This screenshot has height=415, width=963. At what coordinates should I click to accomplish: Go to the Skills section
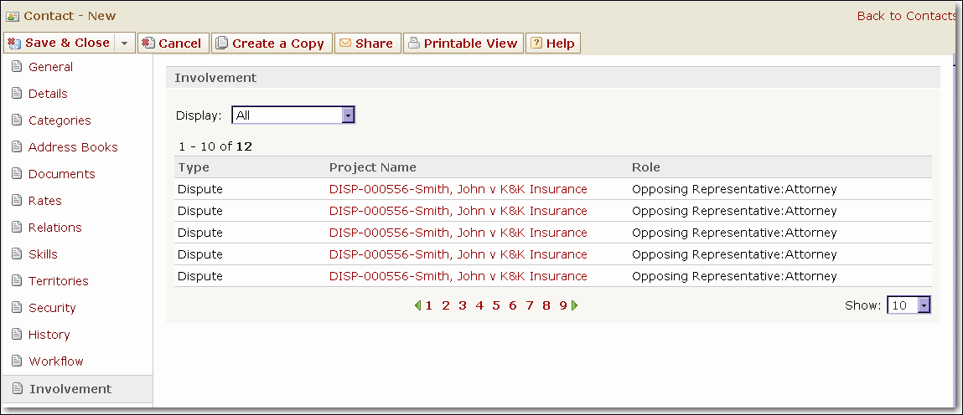43,254
